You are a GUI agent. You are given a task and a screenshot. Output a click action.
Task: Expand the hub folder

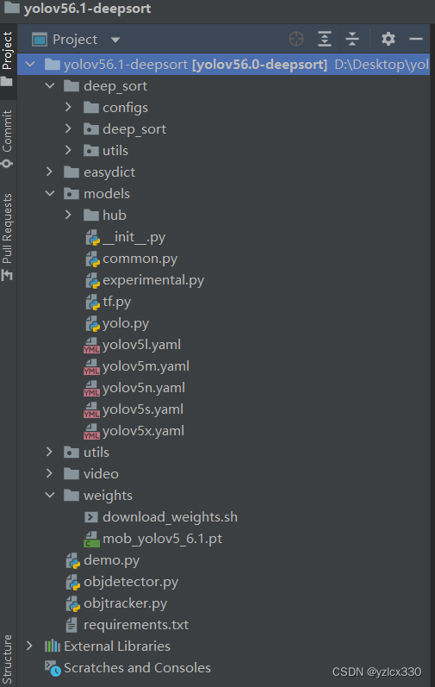click(68, 215)
